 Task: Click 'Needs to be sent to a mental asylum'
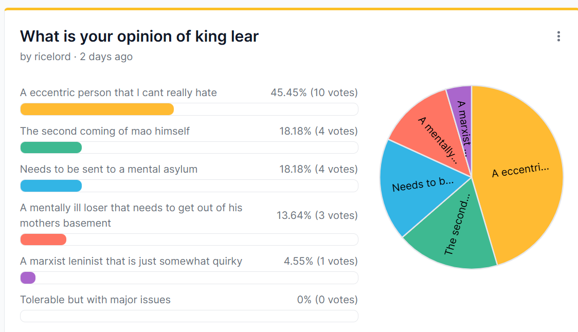click(109, 169)
